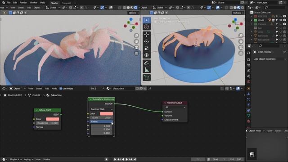The width and height of the screenshot is (288, 162).
Task: Click the Roughness 0.000 slider field
Action: point(47,123)
